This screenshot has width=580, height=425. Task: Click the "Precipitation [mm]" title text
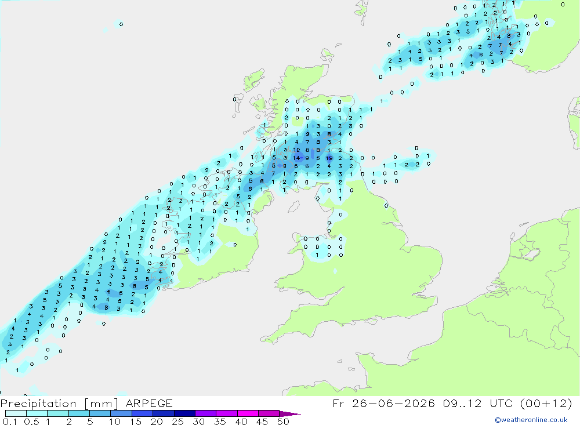point(59,404)
